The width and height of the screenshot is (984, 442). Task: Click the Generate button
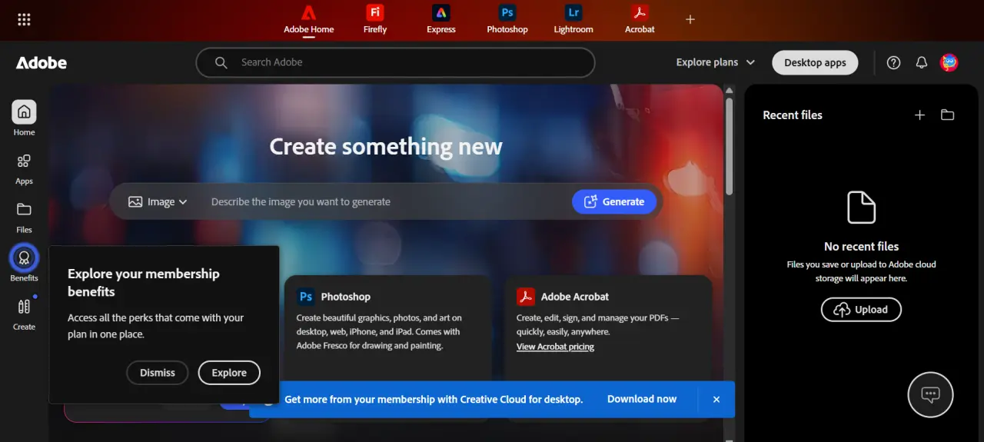tap(613, 201)
